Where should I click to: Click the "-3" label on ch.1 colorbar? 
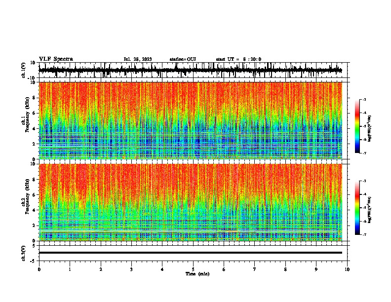tap(364, 99)
